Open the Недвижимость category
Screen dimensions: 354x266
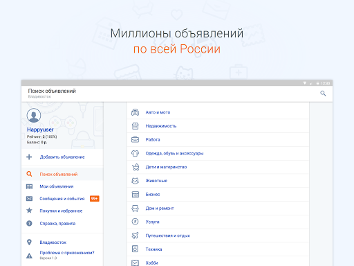218,126
